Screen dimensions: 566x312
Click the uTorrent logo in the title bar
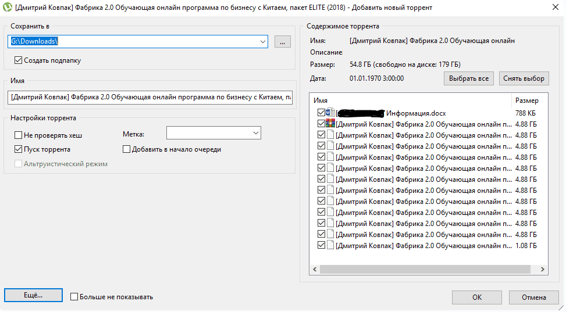click(7, 7)
